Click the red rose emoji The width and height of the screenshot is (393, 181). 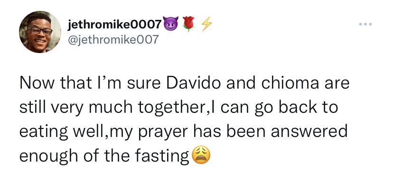188,24
